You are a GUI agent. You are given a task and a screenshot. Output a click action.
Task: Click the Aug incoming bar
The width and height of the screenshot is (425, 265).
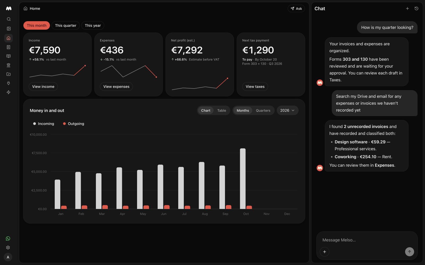click(202, 185)
